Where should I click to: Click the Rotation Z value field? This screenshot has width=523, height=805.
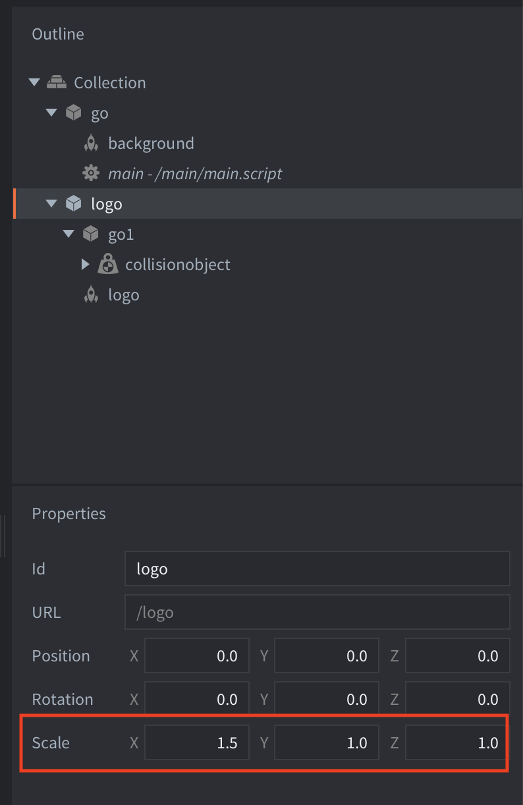[x=457, y=699]
